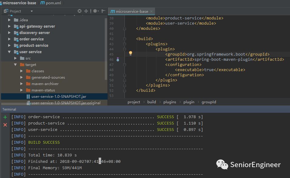The width and height of the screenshot is (290, 178).
Task: Fold the build tag on line 42
Action: click(x=125, y=39)
